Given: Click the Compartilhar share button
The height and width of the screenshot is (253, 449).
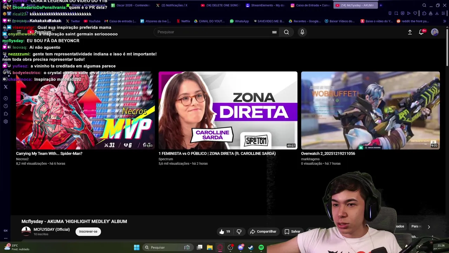Looking at the screenshot, I should [263, 232].
